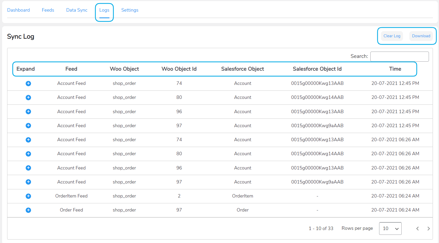Go to the Data Sync tab

pyautogui.click(x=77, y=10)
